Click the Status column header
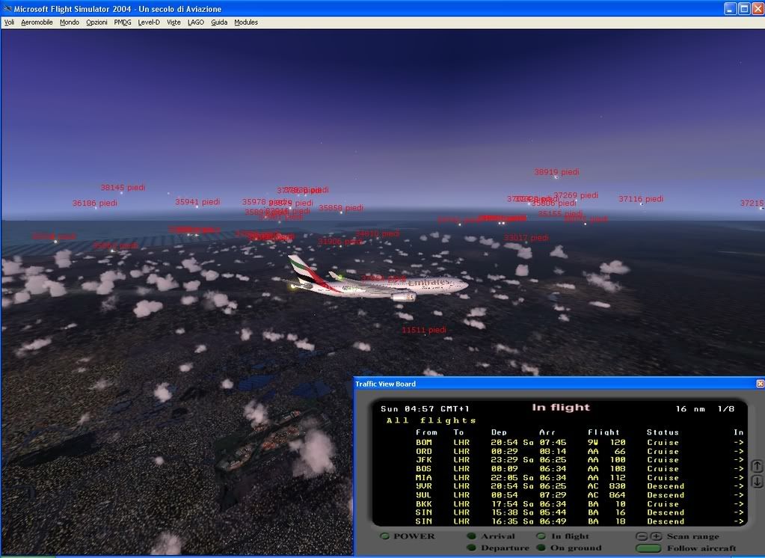765x558 pixels. click(663, 432)
